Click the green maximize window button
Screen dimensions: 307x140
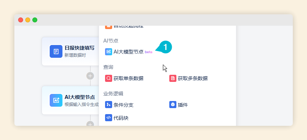click(x=35, y=20)
